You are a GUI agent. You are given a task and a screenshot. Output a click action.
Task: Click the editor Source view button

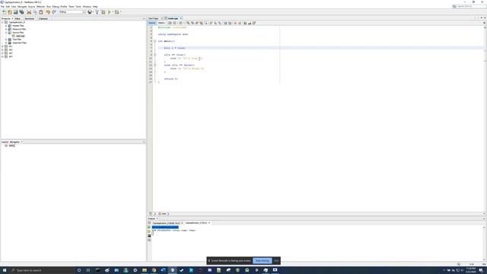[x=152, y=23]
